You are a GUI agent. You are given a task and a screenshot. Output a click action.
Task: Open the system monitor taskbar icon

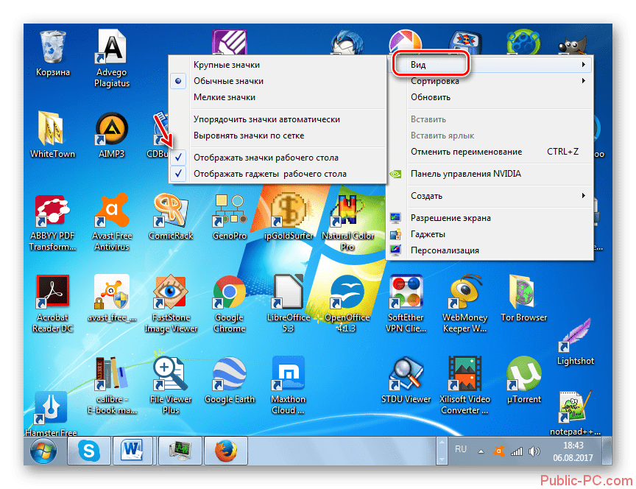pyautogui.click(x=180, y=451)
